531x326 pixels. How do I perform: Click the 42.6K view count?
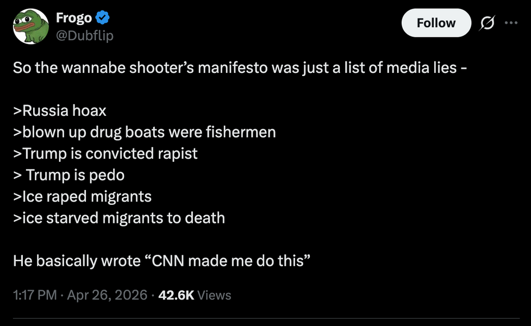(176, 295)
